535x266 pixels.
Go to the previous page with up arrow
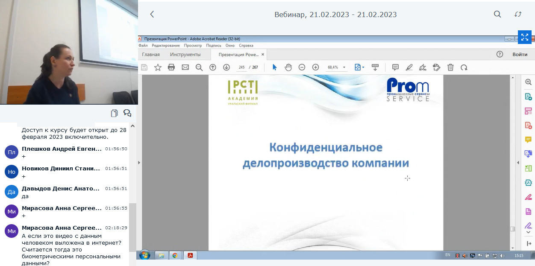pos(212,67)
